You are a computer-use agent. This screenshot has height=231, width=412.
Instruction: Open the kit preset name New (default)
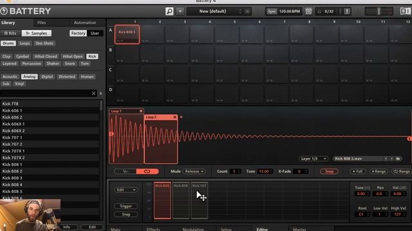pyautogui.click(x=213, y=12)
